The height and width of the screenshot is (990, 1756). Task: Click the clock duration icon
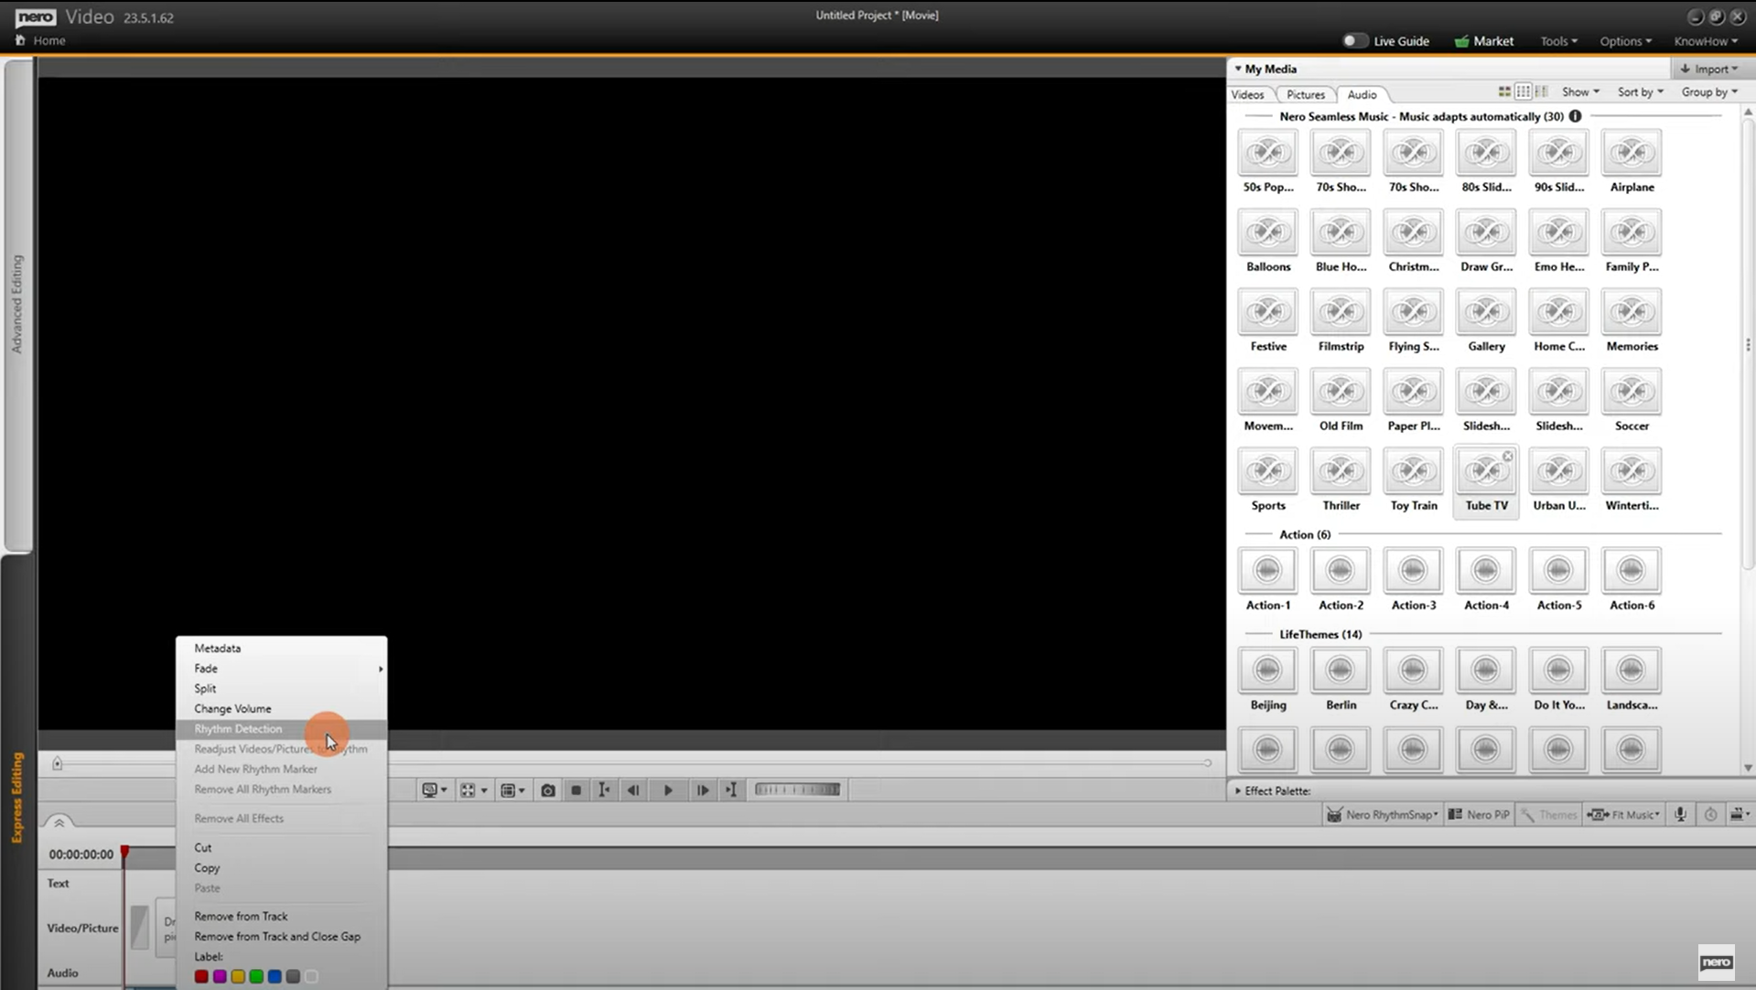click(x=1710, y=814)
